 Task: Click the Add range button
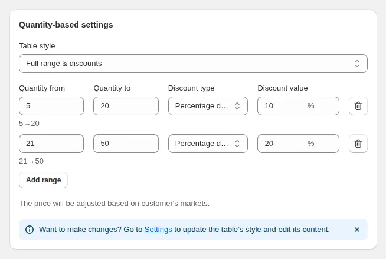point(43,180)
